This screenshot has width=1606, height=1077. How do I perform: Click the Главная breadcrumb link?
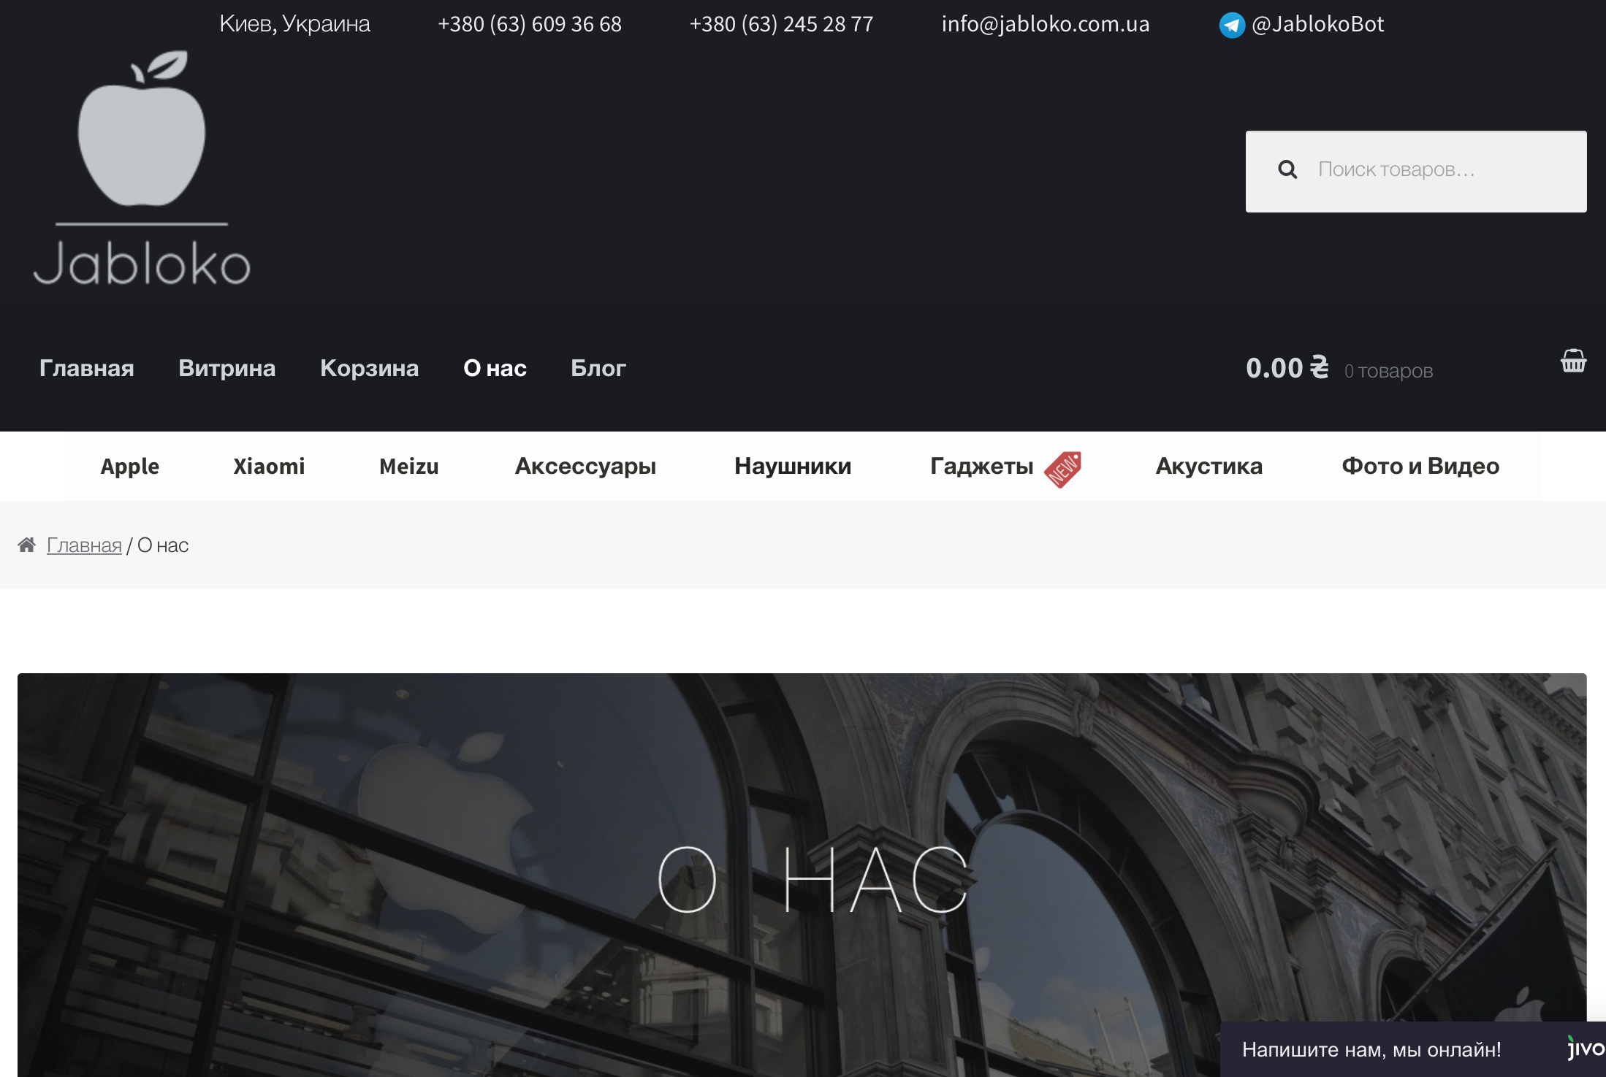(84, 545)
